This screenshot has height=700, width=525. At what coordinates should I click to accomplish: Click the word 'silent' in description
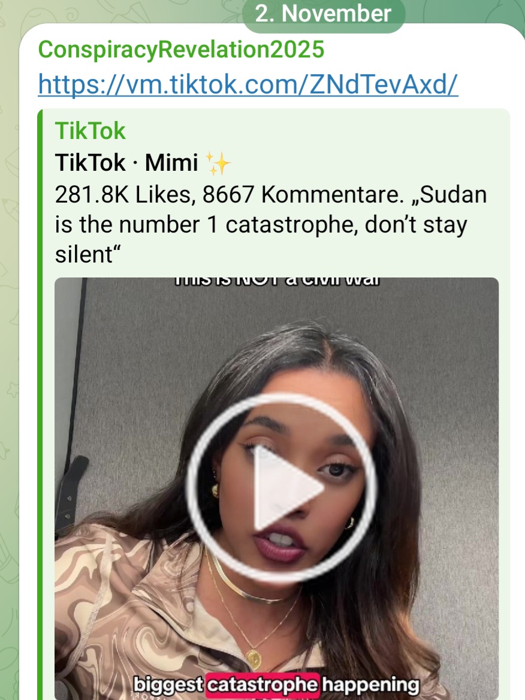click(x=84, y=255)
